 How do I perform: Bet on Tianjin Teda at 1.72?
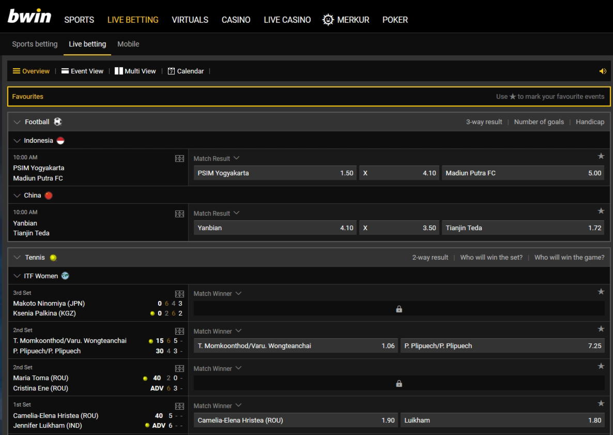coord(523,228)
